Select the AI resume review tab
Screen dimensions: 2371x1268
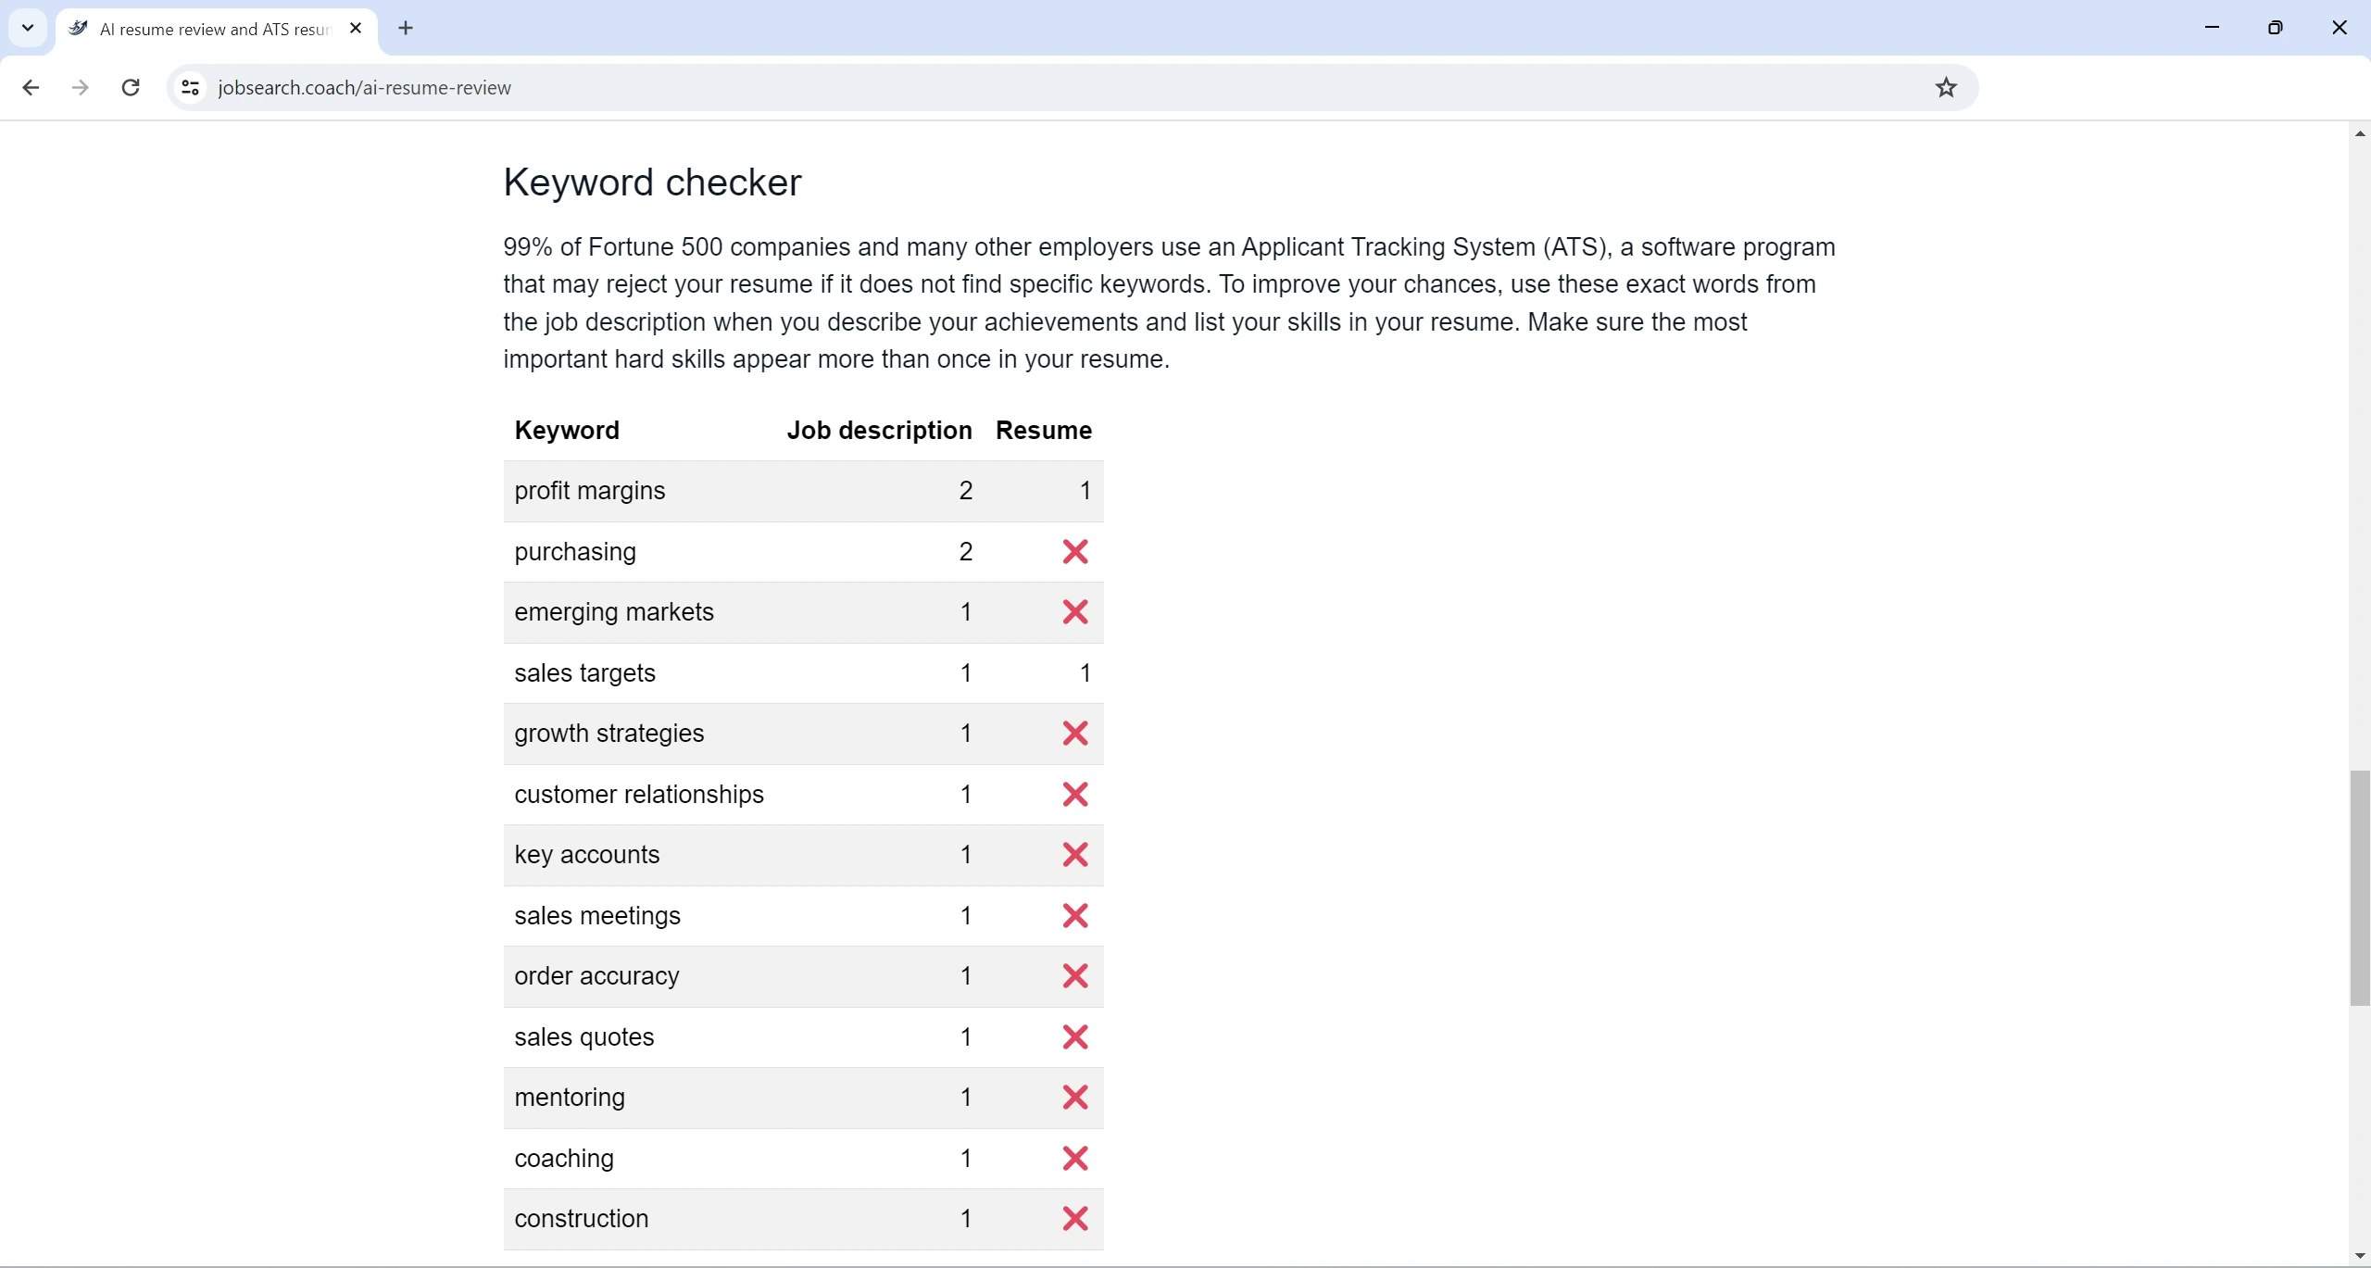[213, 29]
